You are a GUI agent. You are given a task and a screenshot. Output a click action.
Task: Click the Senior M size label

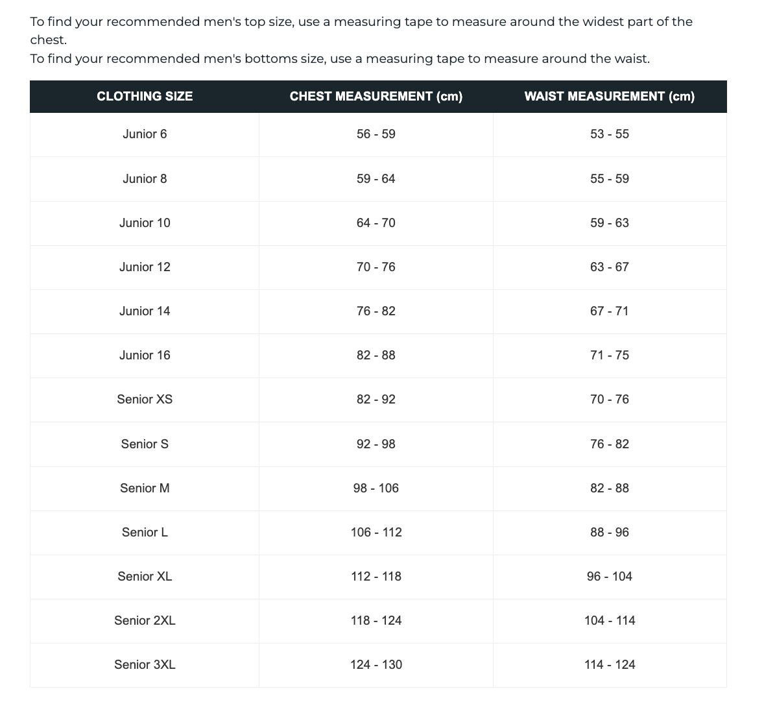tap(145, 488)
